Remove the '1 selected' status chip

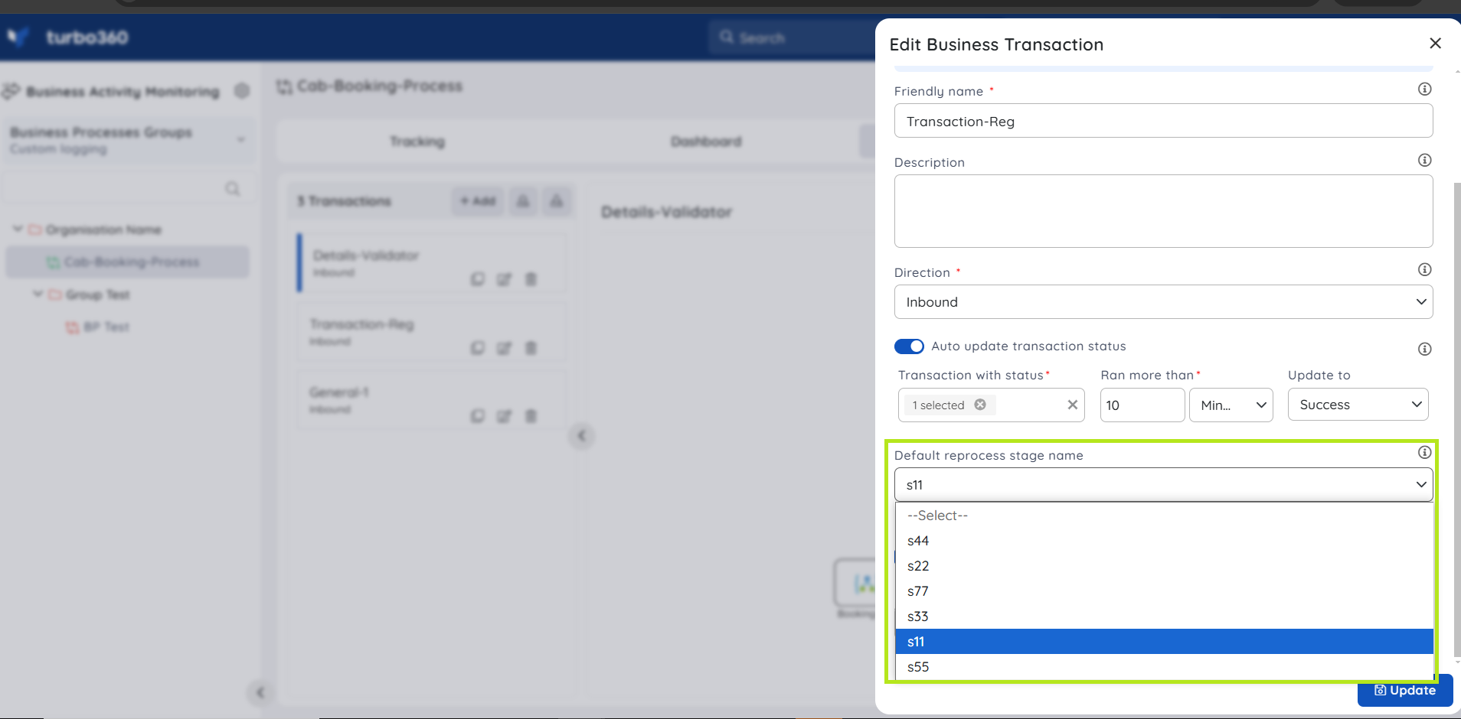pos(980,405)
